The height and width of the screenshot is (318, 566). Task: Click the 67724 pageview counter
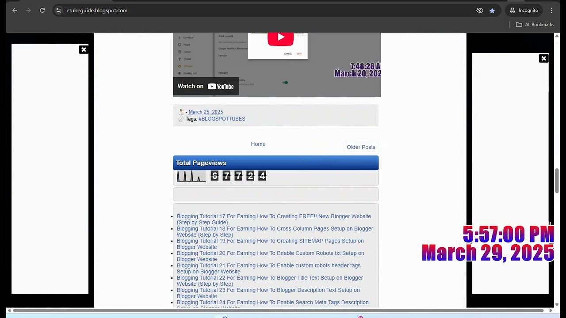[238, 176]
